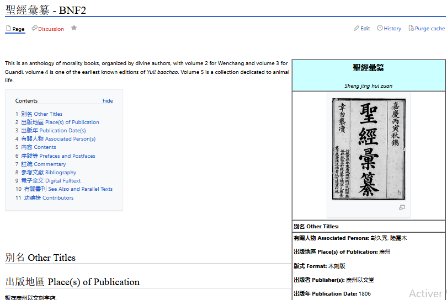Click the clock History icon
The width and height of the screenshot is (447, 300).
380,28
